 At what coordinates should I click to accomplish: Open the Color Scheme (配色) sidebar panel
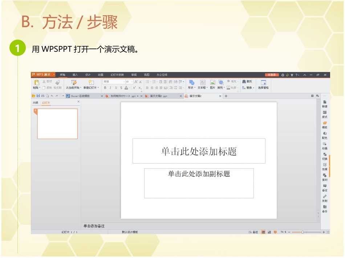[x=325, y=135]
